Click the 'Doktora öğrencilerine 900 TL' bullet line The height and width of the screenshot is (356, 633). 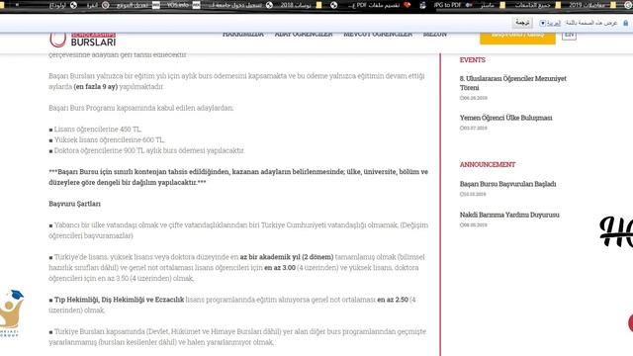147,150
